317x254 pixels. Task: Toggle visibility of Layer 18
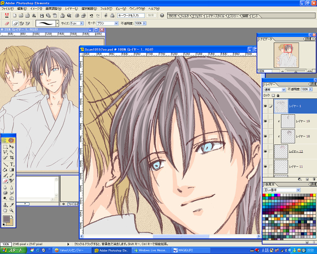point(265,136)
